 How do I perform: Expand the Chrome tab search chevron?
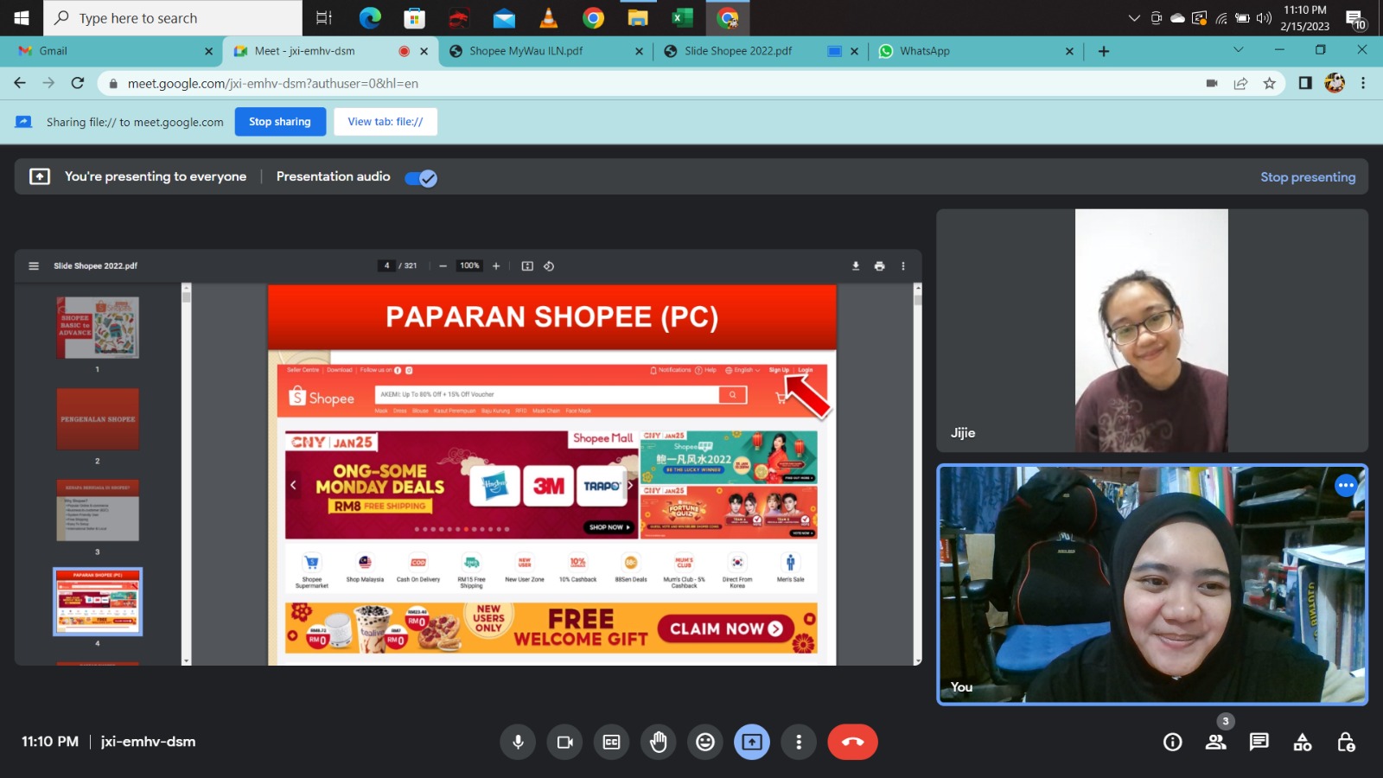[x=1238, y=50]
